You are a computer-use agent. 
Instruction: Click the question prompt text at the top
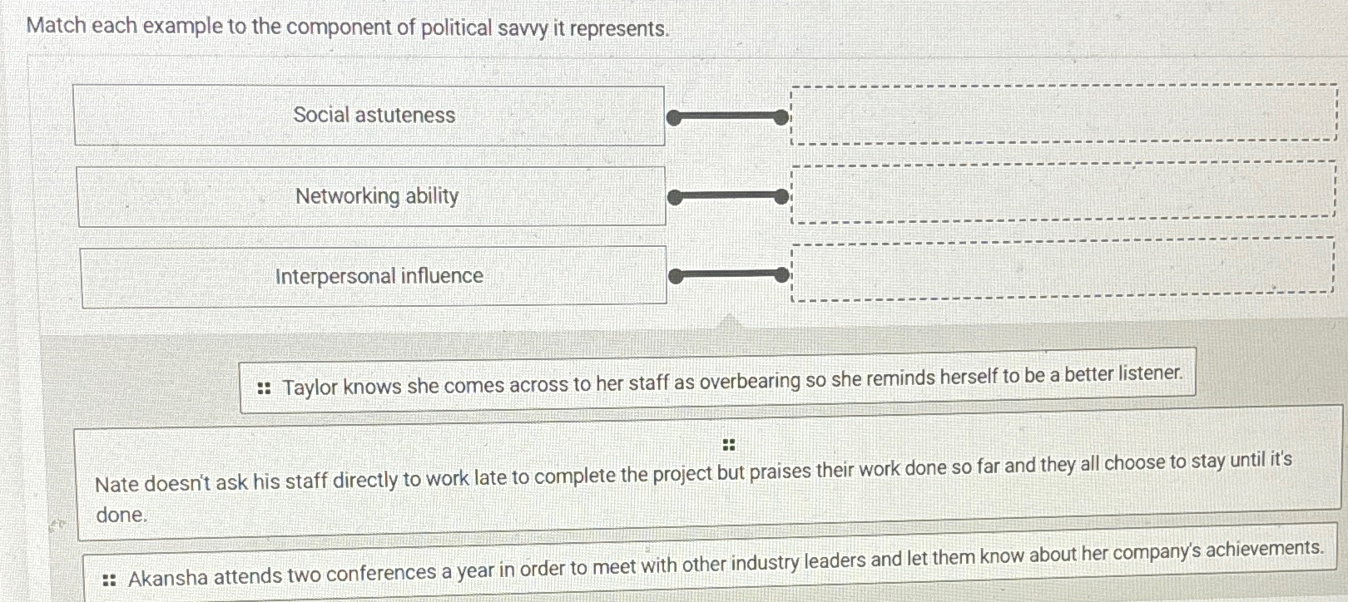345,27
